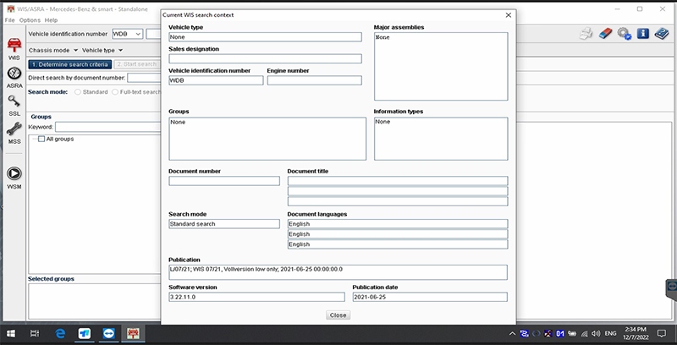The image size is (677, 345).
Task: Open the ASRA module in sidebar
Action: pyautogui.click(x=14, y=78)
